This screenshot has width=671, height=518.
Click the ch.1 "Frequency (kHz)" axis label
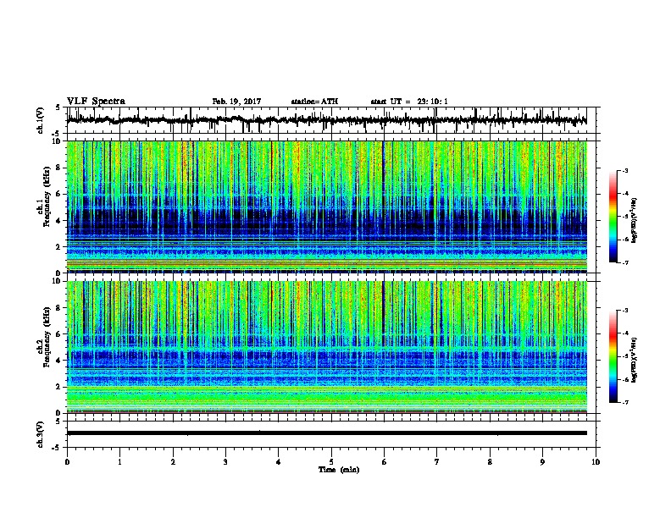click(47, 196)
